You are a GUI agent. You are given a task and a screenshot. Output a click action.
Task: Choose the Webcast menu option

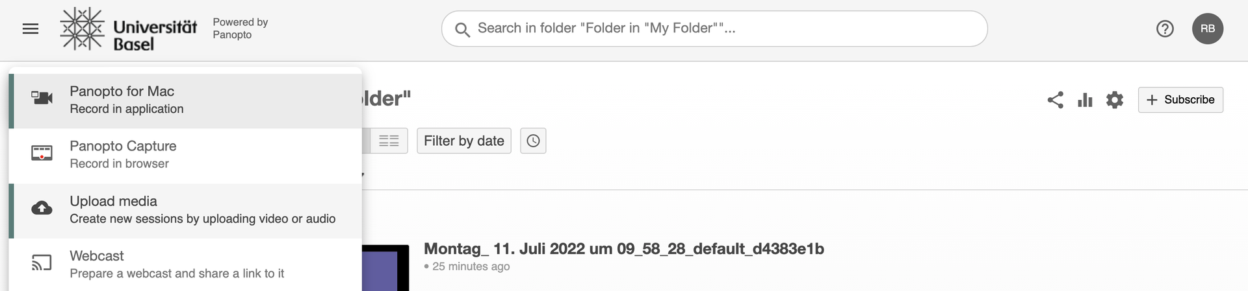(x=185, y=264)
